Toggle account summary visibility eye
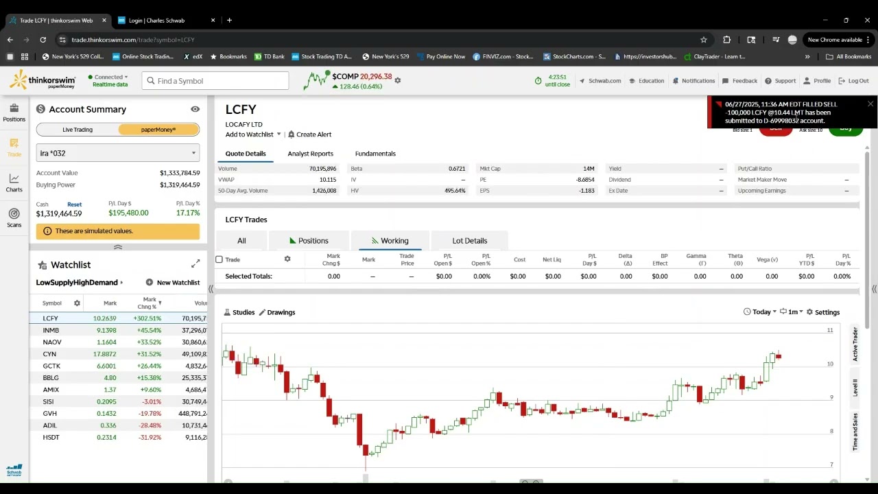This screenshot has height=494, width=878. pos(195,109)
